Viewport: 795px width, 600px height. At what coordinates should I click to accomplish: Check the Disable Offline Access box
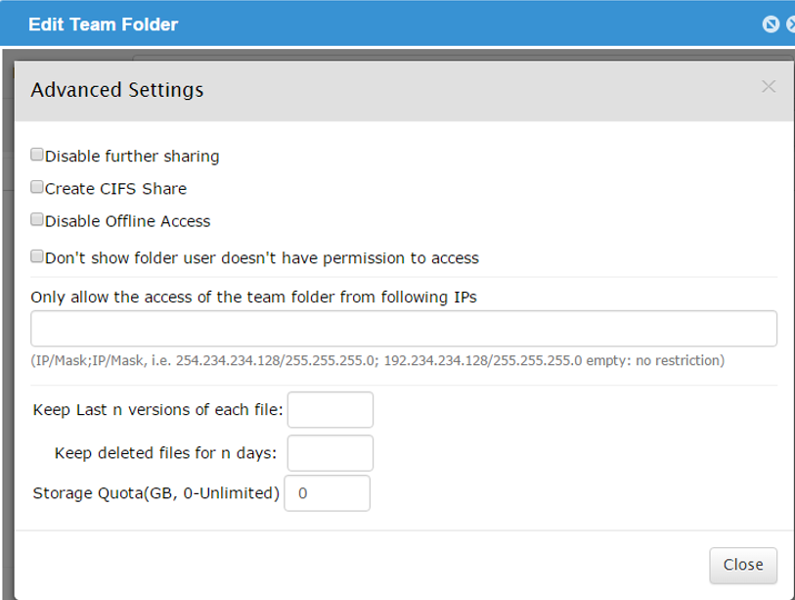pyautogui.click(x=36, y=219)
